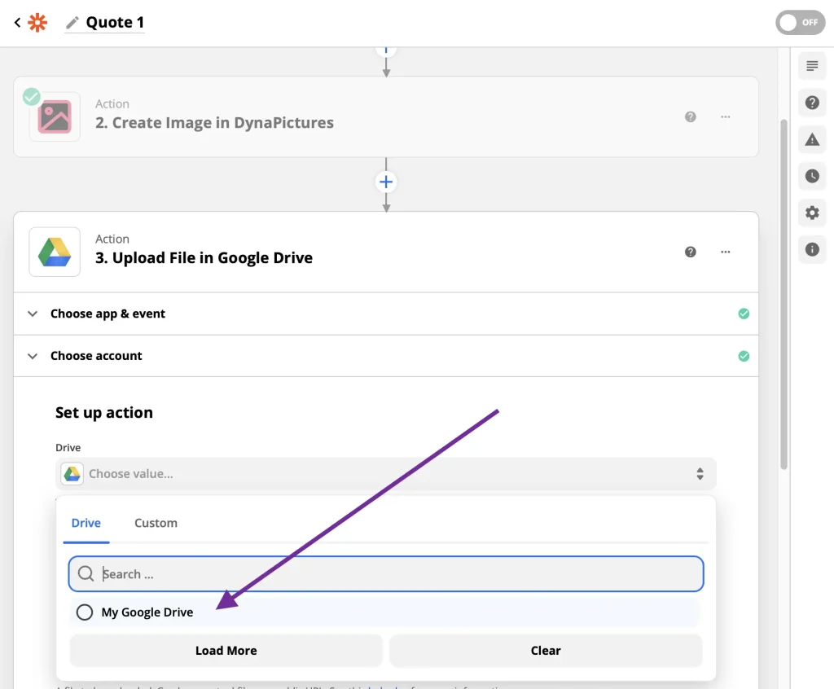Viewport: 834px width, 689px height.
Task: Open the info details sidebar icon
Action: pos(812,249)
